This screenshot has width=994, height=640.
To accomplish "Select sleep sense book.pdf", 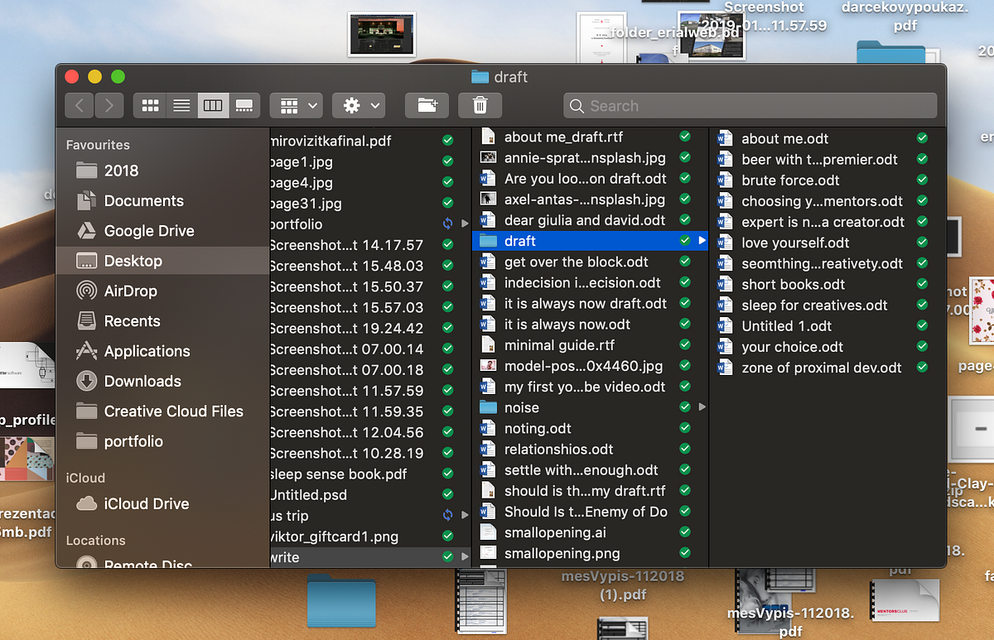I will click(x=370, y=474).
